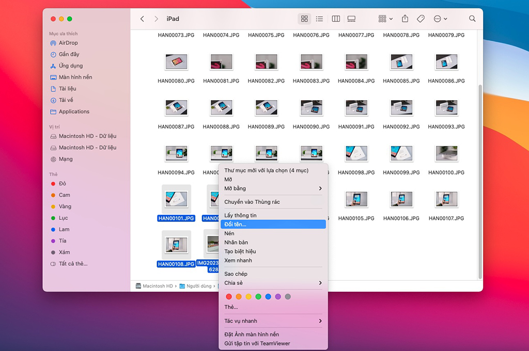Click Người dùng in the path bar

pyautogui.click(x=195, y=286)
